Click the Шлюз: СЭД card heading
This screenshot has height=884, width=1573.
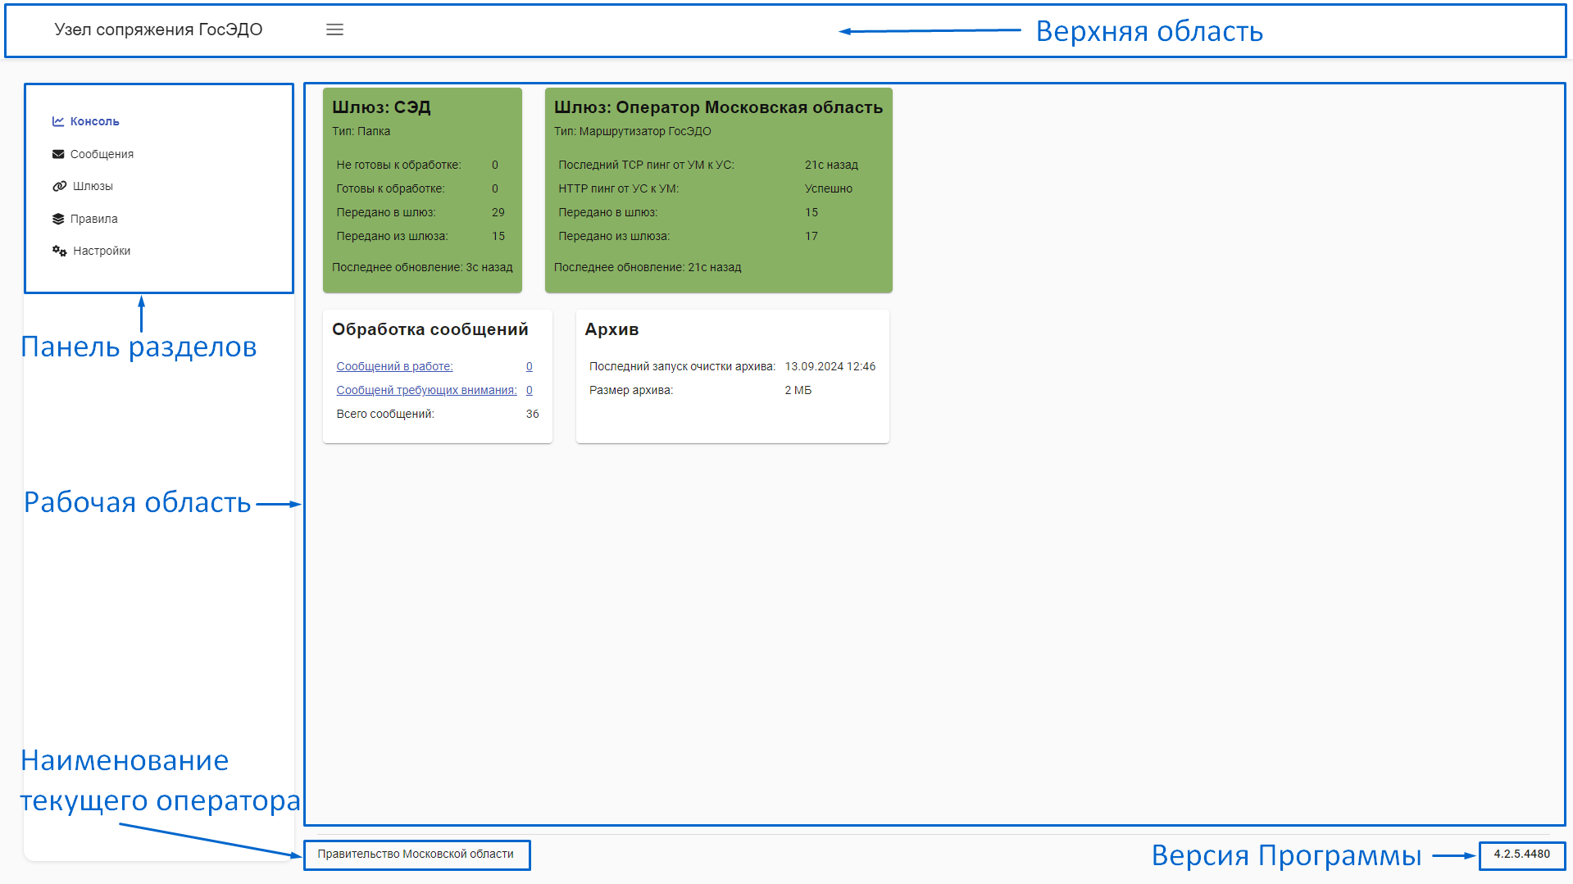point(381,107)
